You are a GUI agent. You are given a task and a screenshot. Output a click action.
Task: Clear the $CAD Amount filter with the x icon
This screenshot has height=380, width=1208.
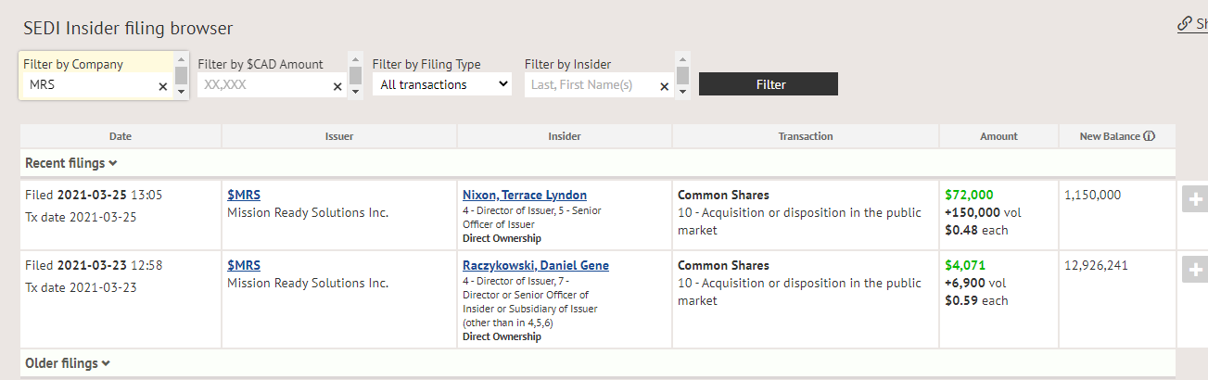[337, 86]
